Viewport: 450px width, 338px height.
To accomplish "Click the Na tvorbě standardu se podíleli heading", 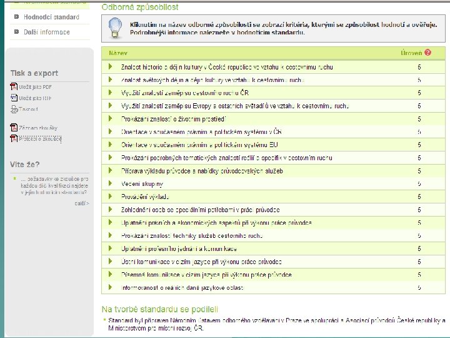I will (x=160, y=309).
